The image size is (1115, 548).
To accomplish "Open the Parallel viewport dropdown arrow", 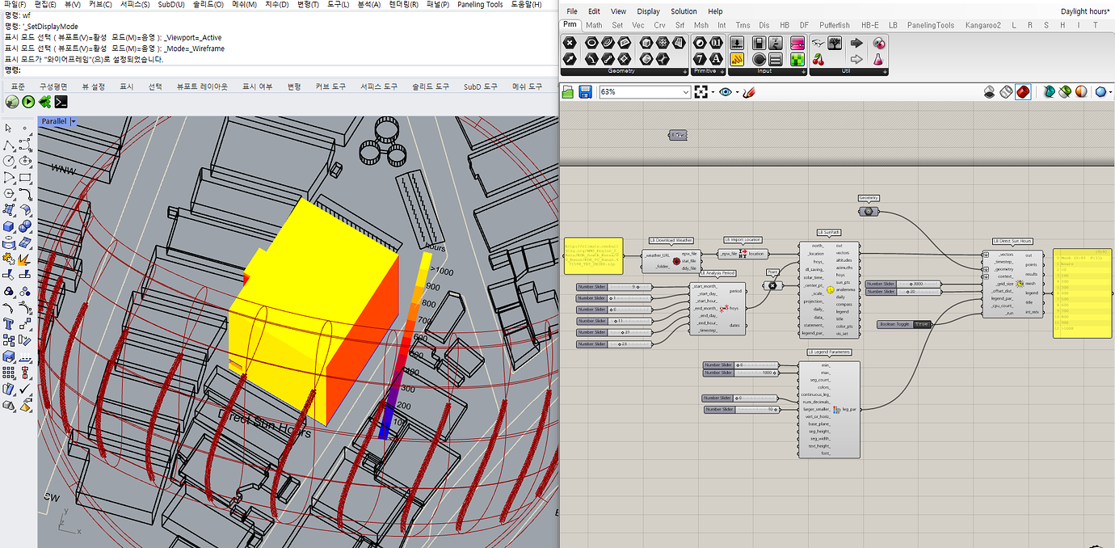I will pyautogui.click(x=74, y=121).
